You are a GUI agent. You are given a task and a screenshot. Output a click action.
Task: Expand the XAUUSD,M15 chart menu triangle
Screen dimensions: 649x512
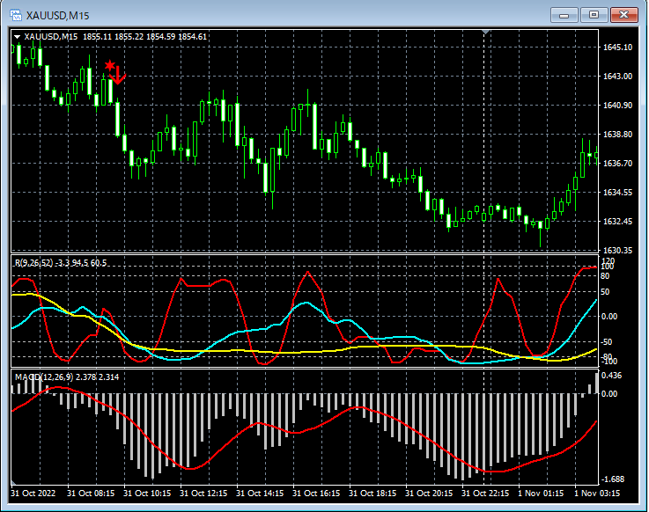(x=17, y=37)
